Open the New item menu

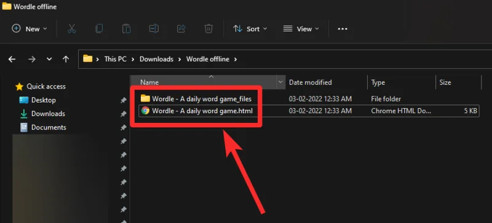[x=29, y=29]
